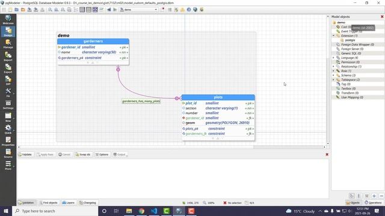Click the Swap ids button
The height and width of the screenshot is (216, 385).
coord(83,155)
